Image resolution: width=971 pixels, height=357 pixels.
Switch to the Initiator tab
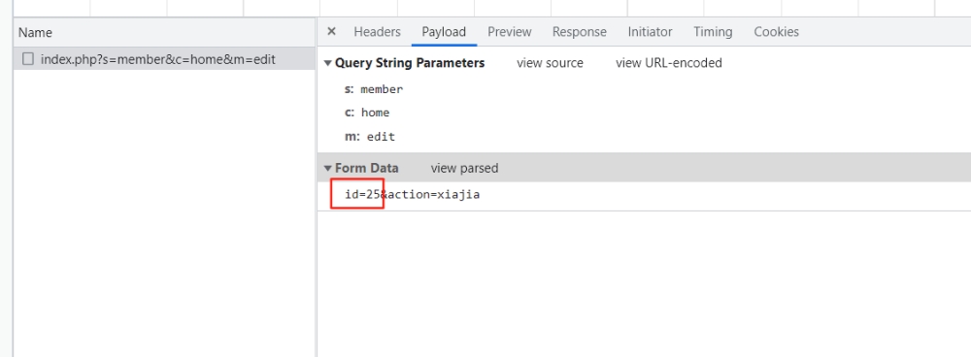click(x=651, y=32)
